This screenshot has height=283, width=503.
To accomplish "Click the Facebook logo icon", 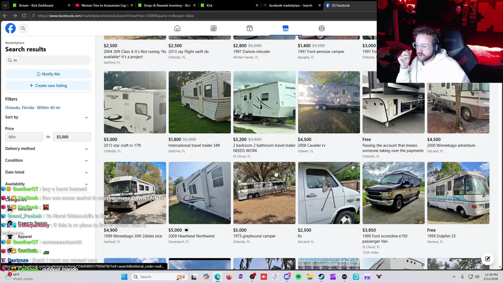I will [11, 28].
